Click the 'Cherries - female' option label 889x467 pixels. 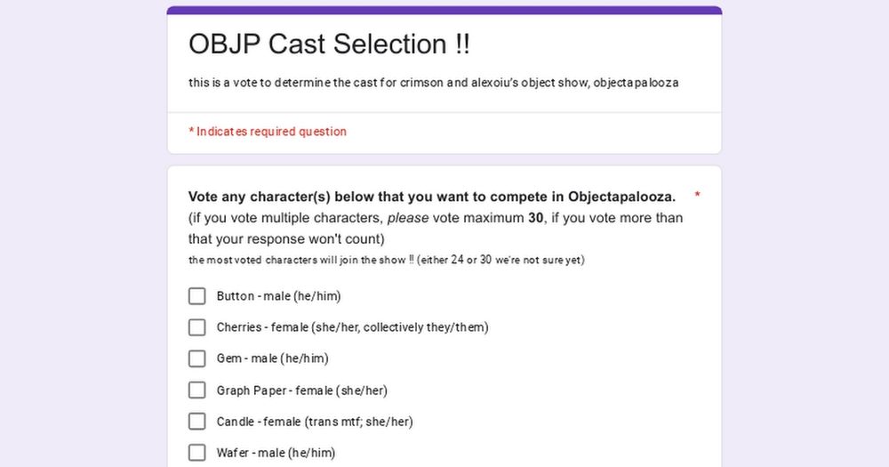click(352, 327)
